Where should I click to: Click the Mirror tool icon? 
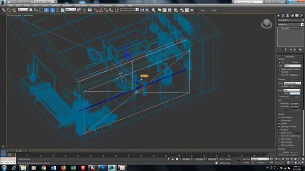point(142,10)
